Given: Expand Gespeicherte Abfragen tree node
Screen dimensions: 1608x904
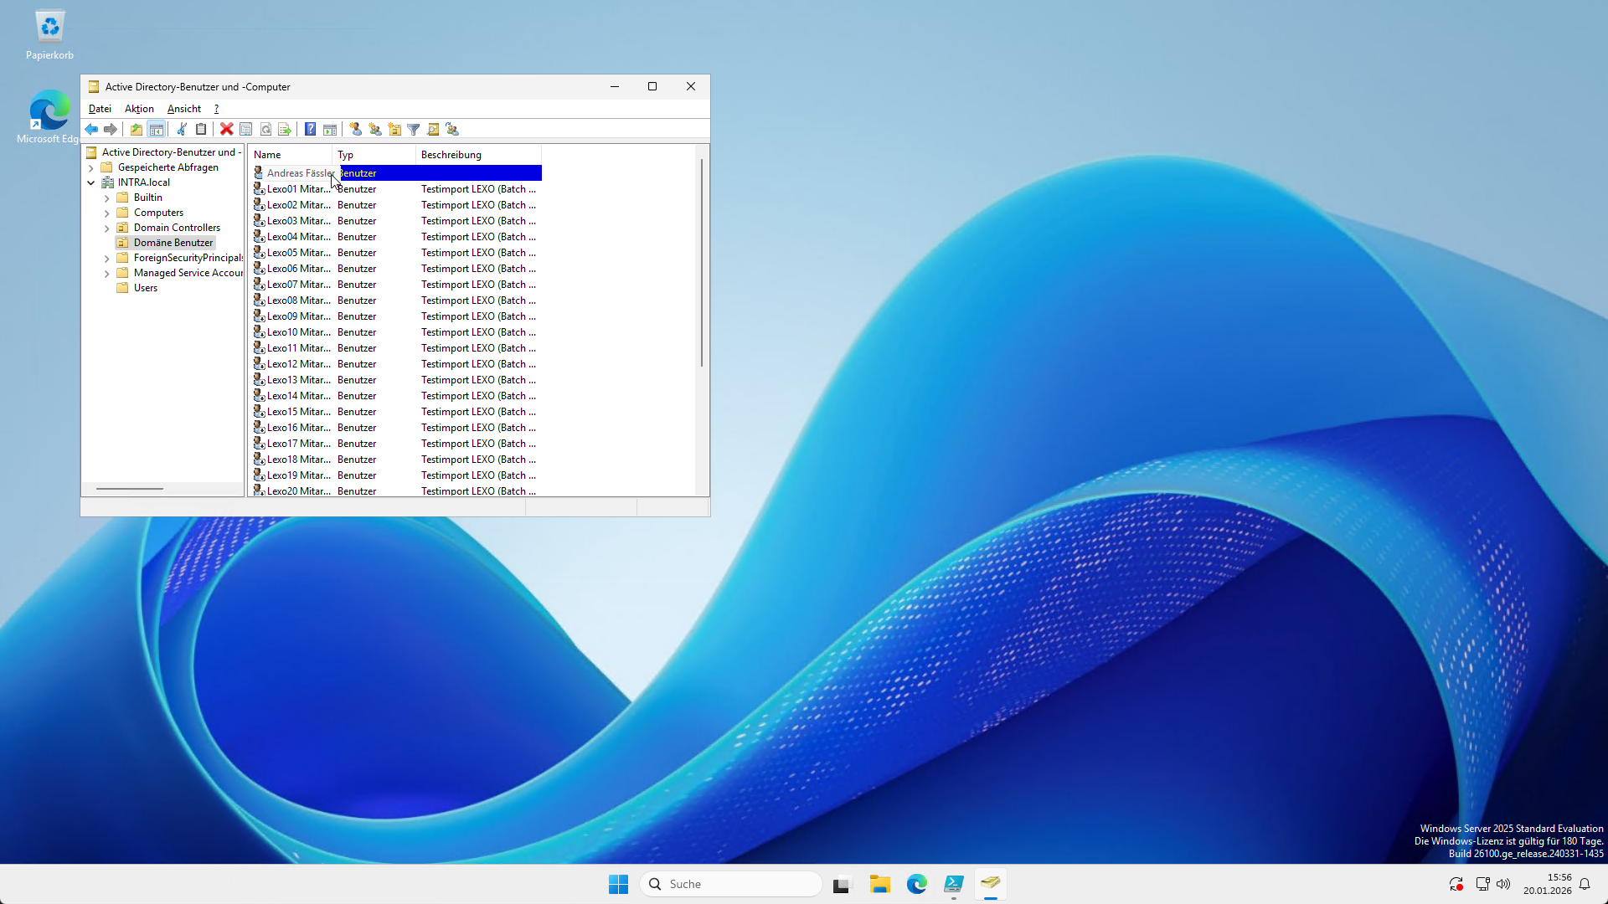Looking at the screenshot, I should 91,167.
